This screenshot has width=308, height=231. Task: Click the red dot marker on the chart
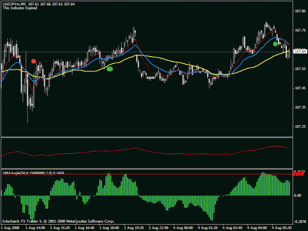pyautogui.click(x=34, y=62)
